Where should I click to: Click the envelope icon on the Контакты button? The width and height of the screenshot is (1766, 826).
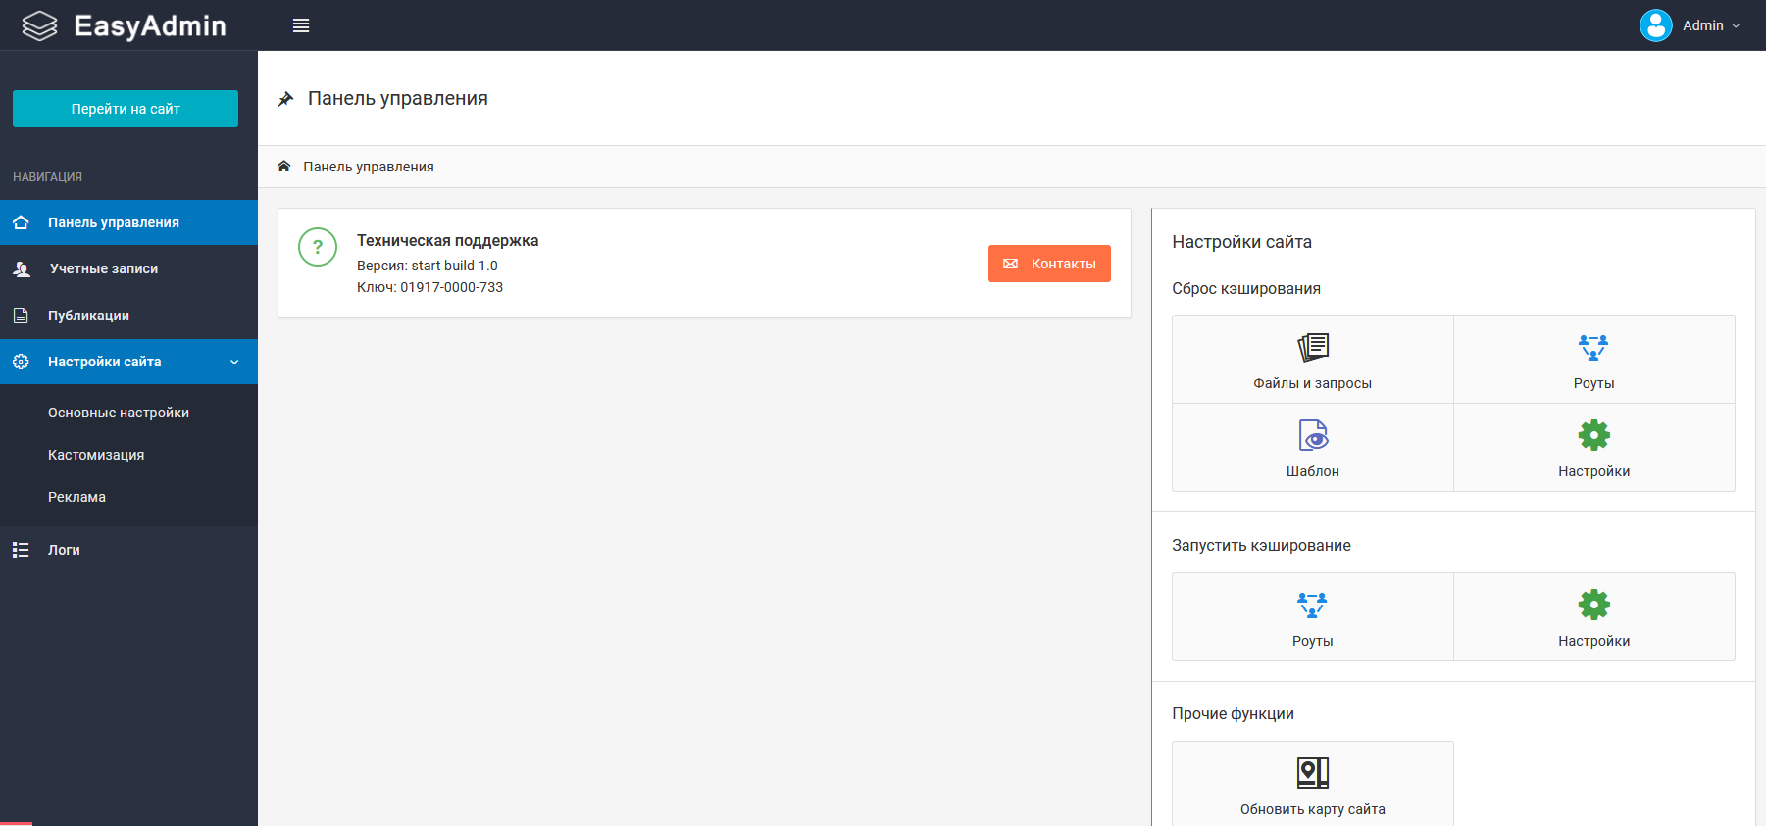[1011, 264]
